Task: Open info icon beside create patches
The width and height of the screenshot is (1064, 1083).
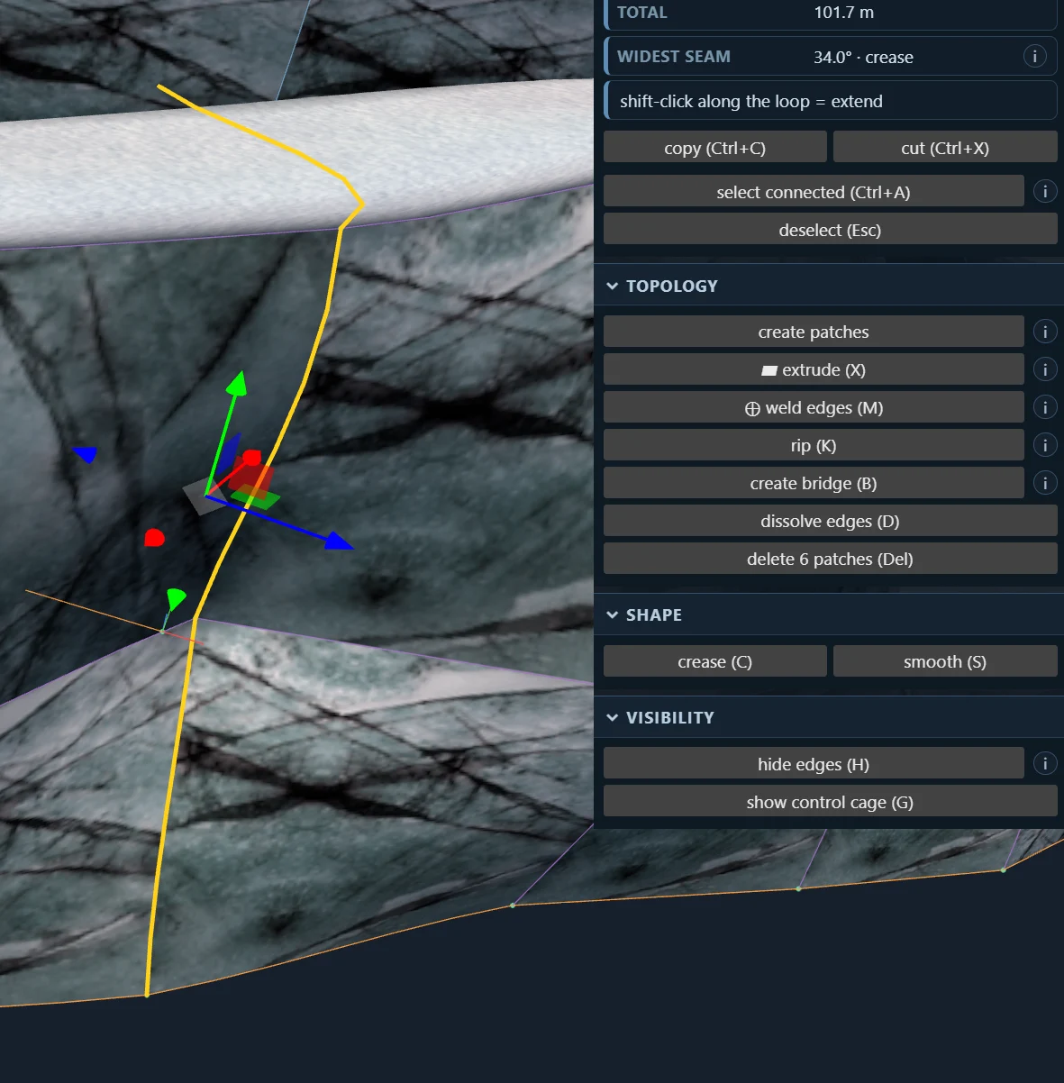Action: click(x=1044, y=332)
